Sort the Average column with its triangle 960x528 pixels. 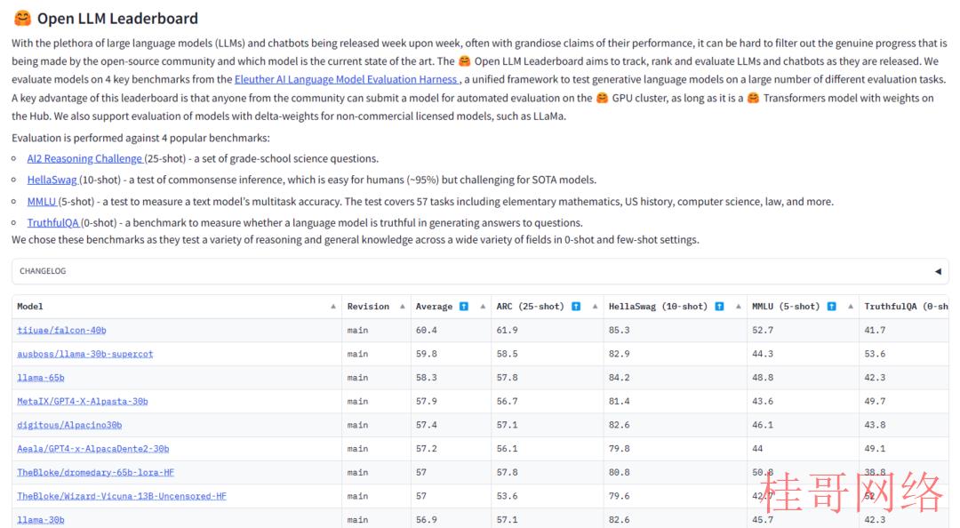[483, 307]
